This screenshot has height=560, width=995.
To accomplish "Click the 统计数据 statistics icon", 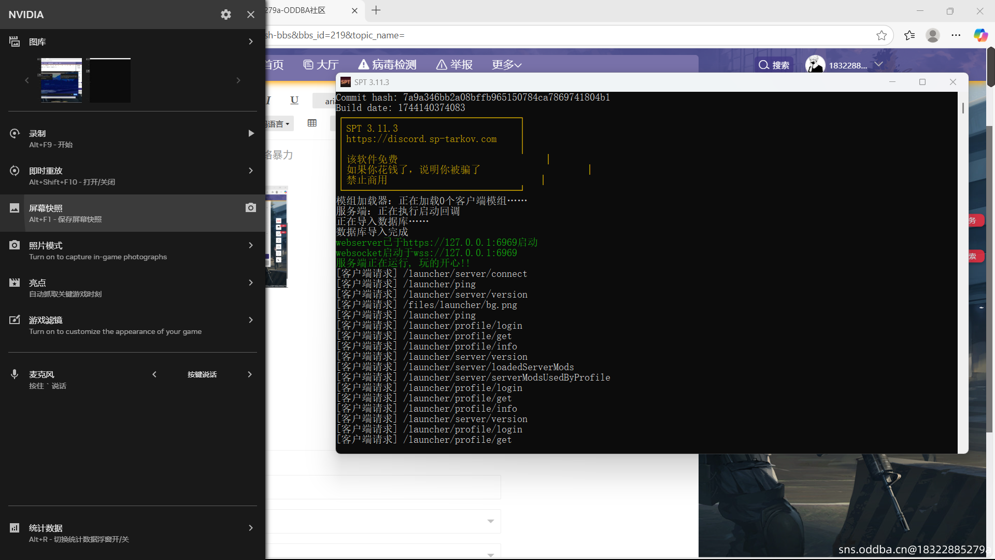I will 15,528.
